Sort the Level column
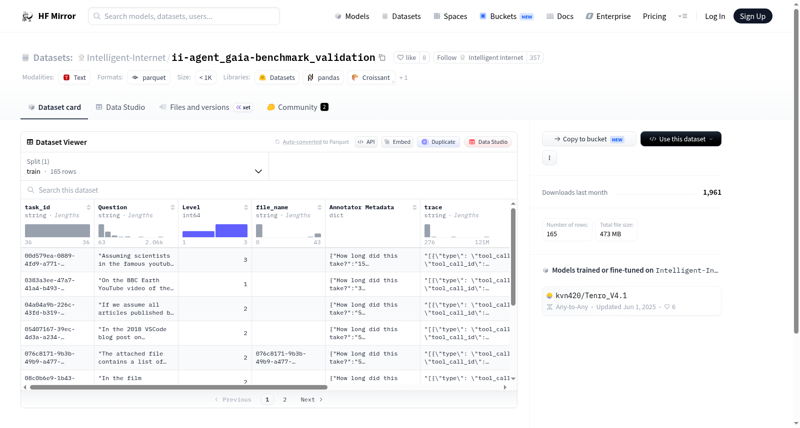The height and width of the screenshot is (428, 800). (x=246, y=207)
